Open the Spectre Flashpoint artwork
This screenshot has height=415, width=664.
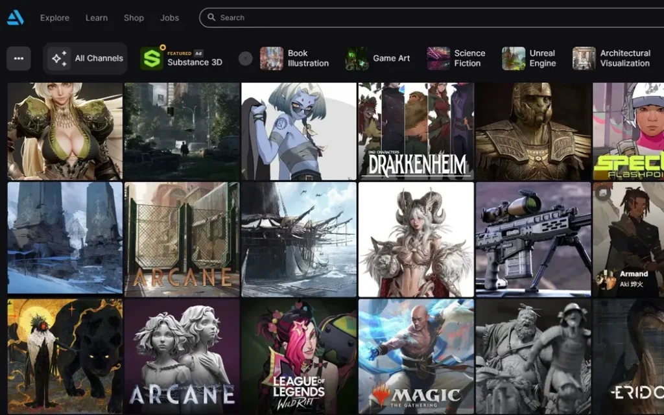click(628, 131)
